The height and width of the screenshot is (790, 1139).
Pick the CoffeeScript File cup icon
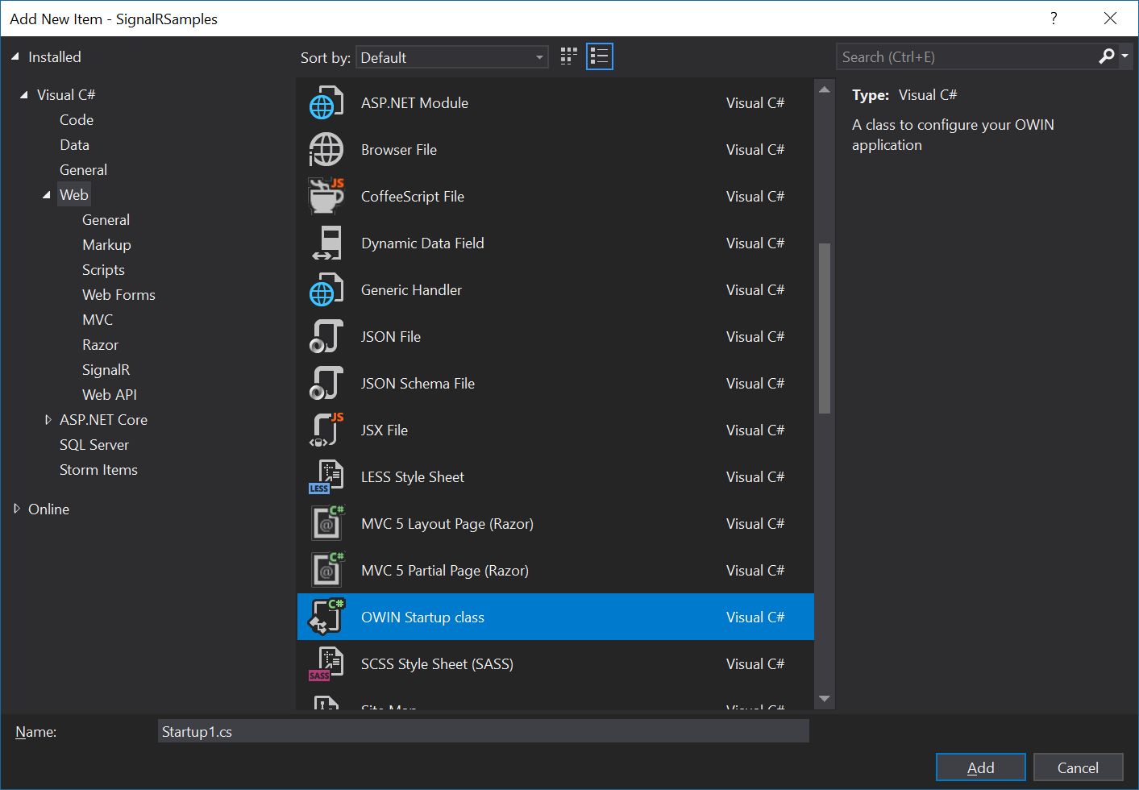coord(326,197)
